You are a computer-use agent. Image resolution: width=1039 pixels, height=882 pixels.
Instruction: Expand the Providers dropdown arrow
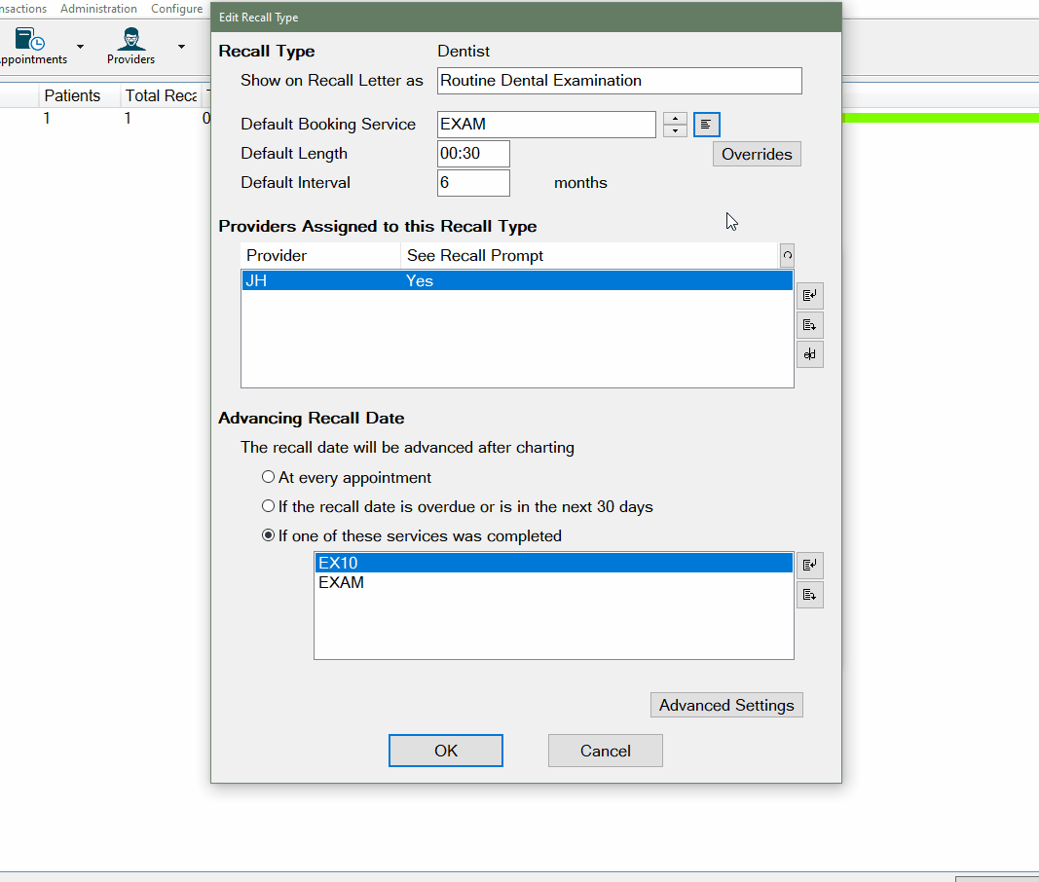[x=181, y=47]
